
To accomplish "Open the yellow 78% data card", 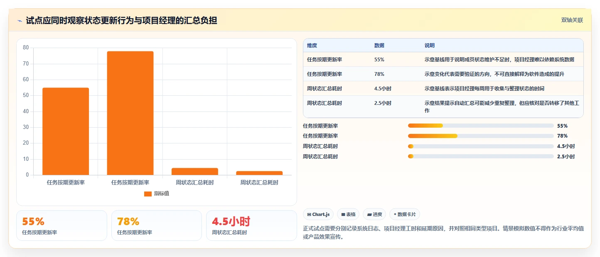I will [157, 225].
